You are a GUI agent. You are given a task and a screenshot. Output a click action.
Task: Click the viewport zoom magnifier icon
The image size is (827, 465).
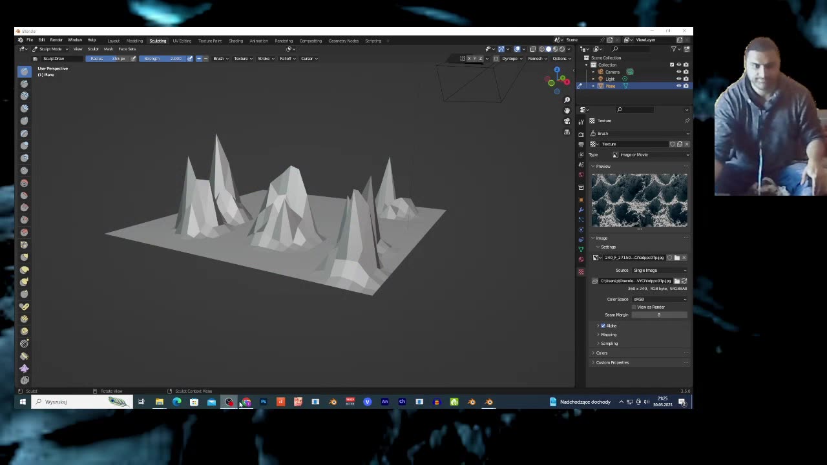click(x=567, y=100)
